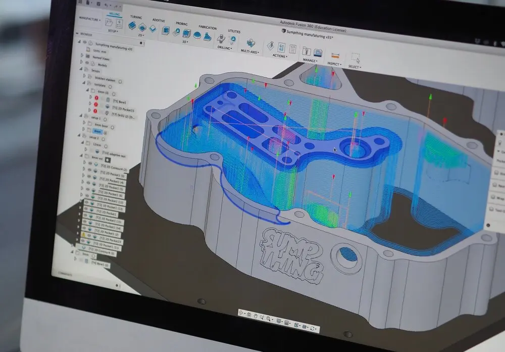Activate the setup 1 radio button
This screenshot has width=505, height=352.
[x=106, y=119]
